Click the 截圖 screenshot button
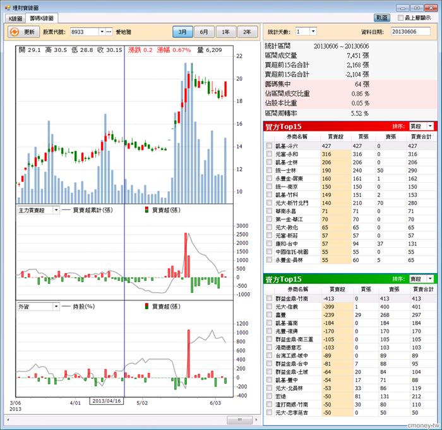 [382, 18]
